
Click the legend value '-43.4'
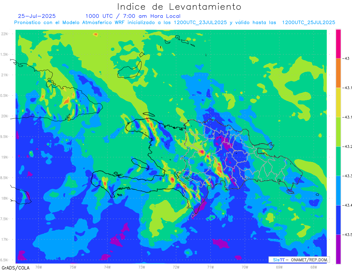point(347,205)
